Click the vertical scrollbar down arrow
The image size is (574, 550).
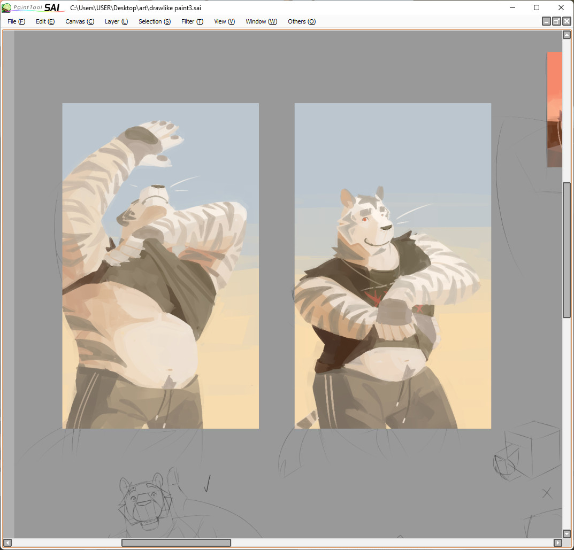tap(567, 534)
